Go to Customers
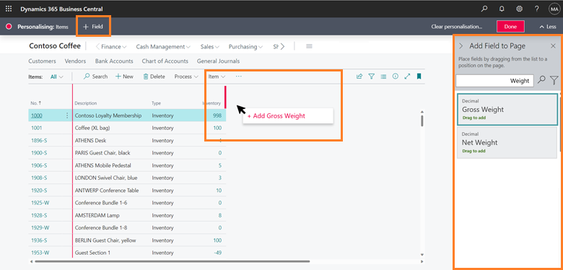Viewport: 563px width, 270px height. [43, 61]
